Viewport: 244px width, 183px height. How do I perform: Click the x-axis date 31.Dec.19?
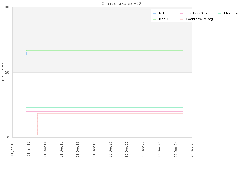point(94,149)
